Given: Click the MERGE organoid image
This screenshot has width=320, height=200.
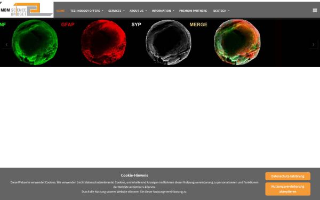Looking at the screenshot, I should [237, 42].
